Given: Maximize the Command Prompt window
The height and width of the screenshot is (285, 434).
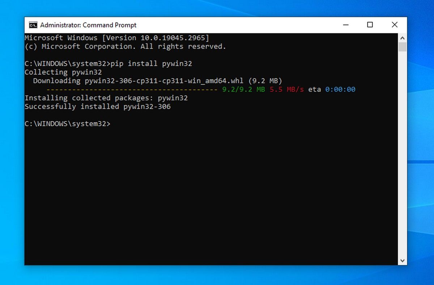Looking at the screenshot, I should (x=370, y=25).
